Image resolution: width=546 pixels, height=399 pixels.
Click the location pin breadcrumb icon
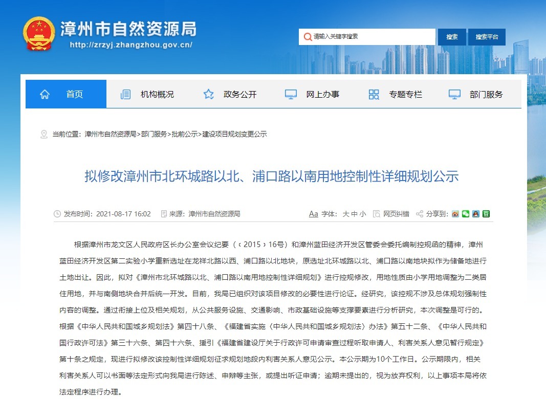pyautogui.click(x=44, y=134)
